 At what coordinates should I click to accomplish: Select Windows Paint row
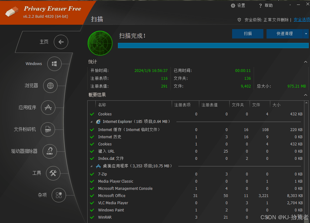coord(196,210)
